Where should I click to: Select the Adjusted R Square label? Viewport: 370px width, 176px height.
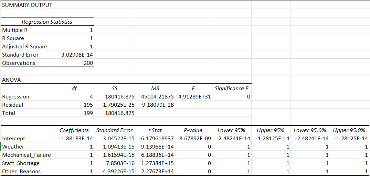tap(28, 47)
